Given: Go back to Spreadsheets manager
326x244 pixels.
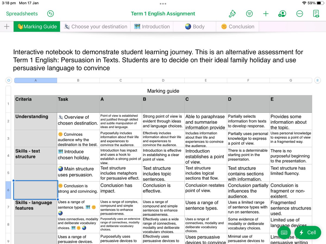Looking at the screenshot, I should 22,14.
